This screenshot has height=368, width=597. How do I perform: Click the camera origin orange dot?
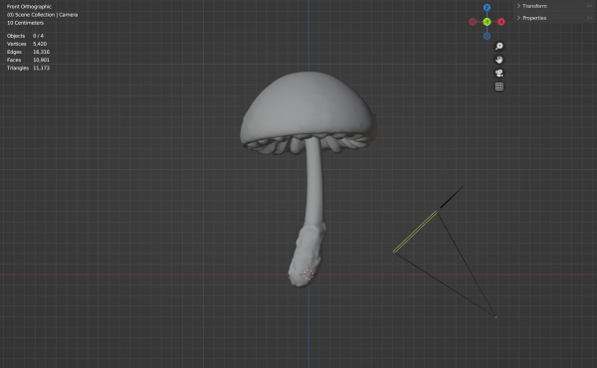coord(496,317)
